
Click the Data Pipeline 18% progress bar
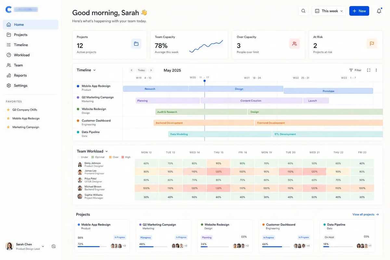[x=338, y=247]
